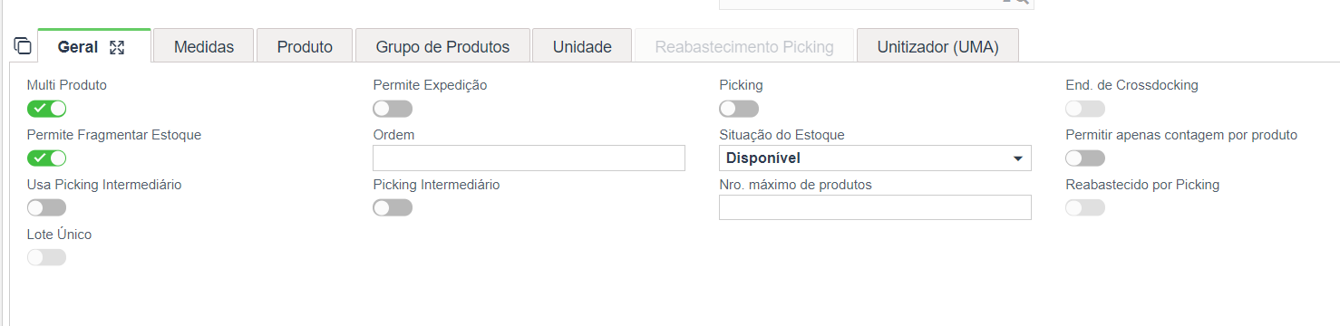
Task: Switch to the Medidas tab
Action: tap(204, 46)
